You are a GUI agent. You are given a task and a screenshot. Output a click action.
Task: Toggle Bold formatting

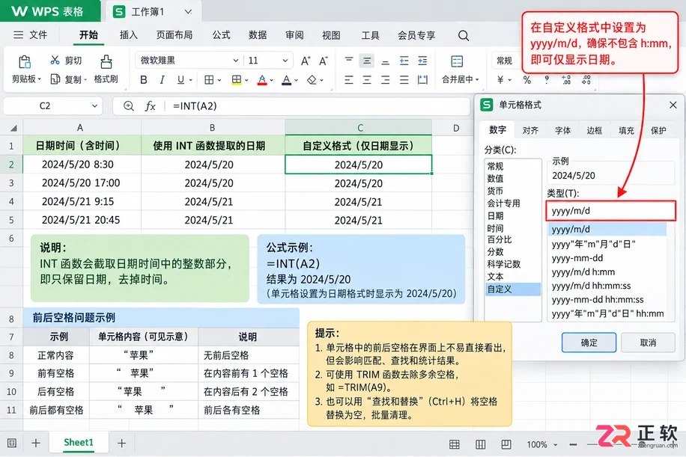pos(144,79)
